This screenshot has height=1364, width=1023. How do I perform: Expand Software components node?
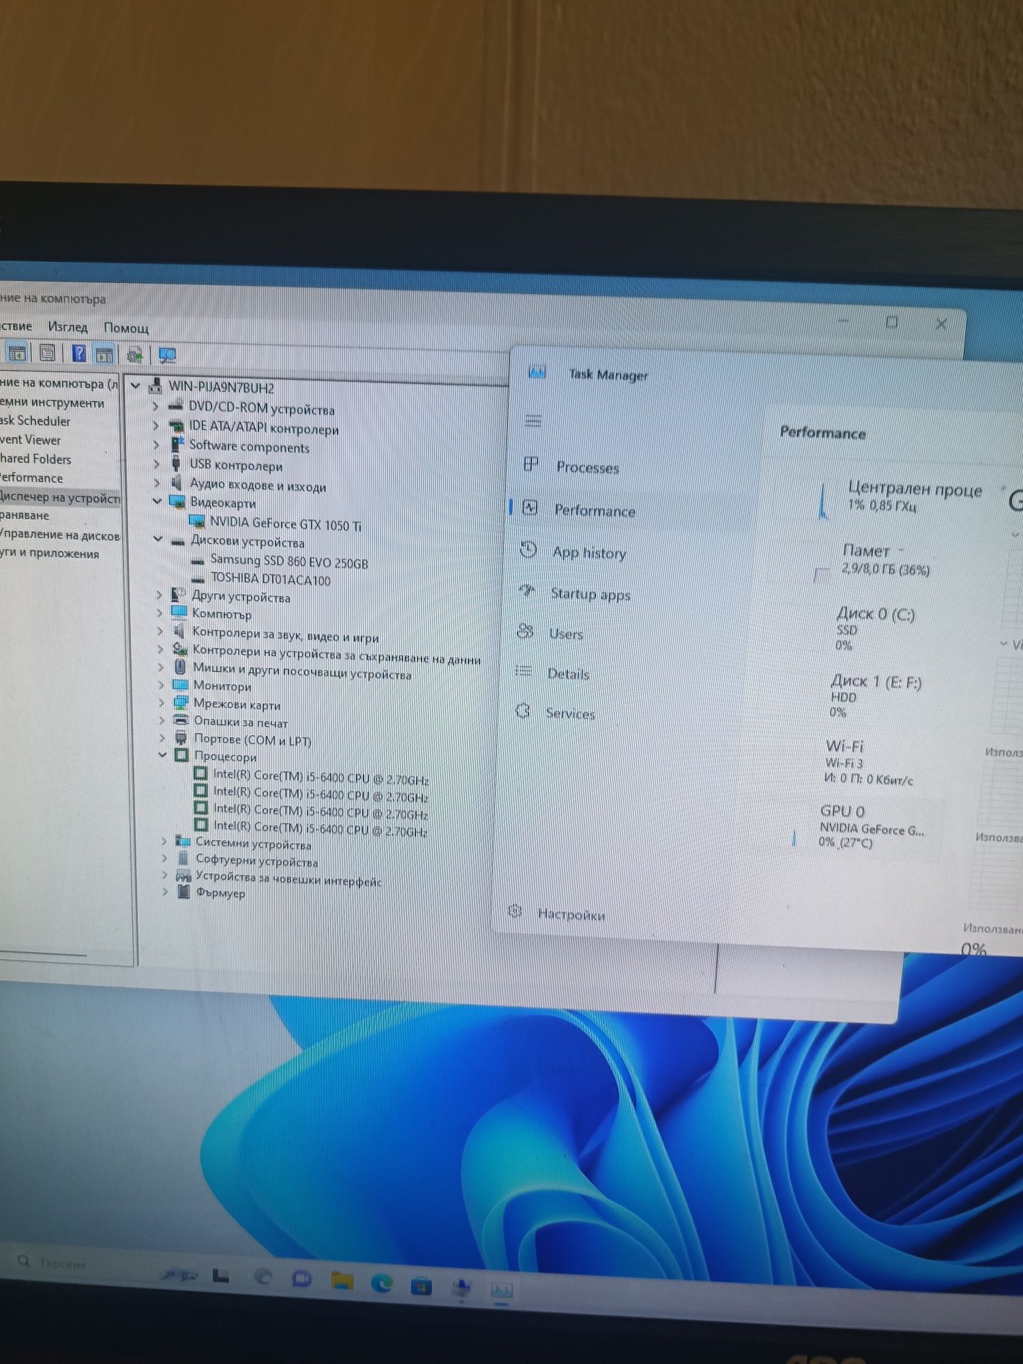point(155,445)
